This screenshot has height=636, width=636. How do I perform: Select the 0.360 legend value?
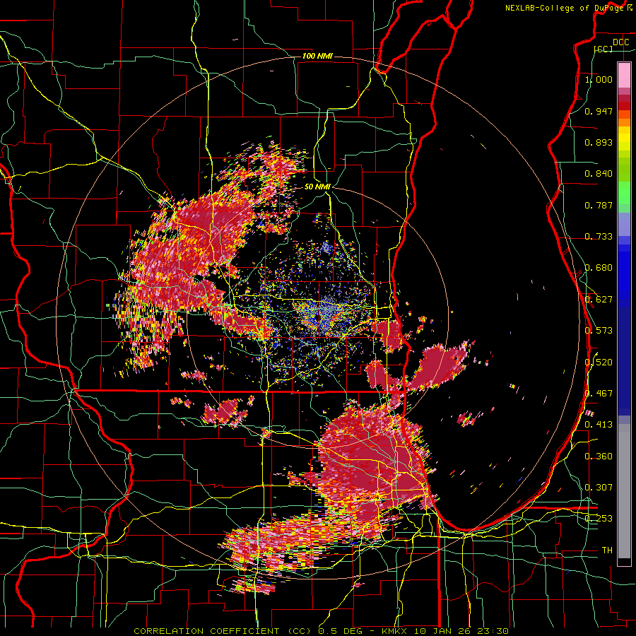coord(599,457)
